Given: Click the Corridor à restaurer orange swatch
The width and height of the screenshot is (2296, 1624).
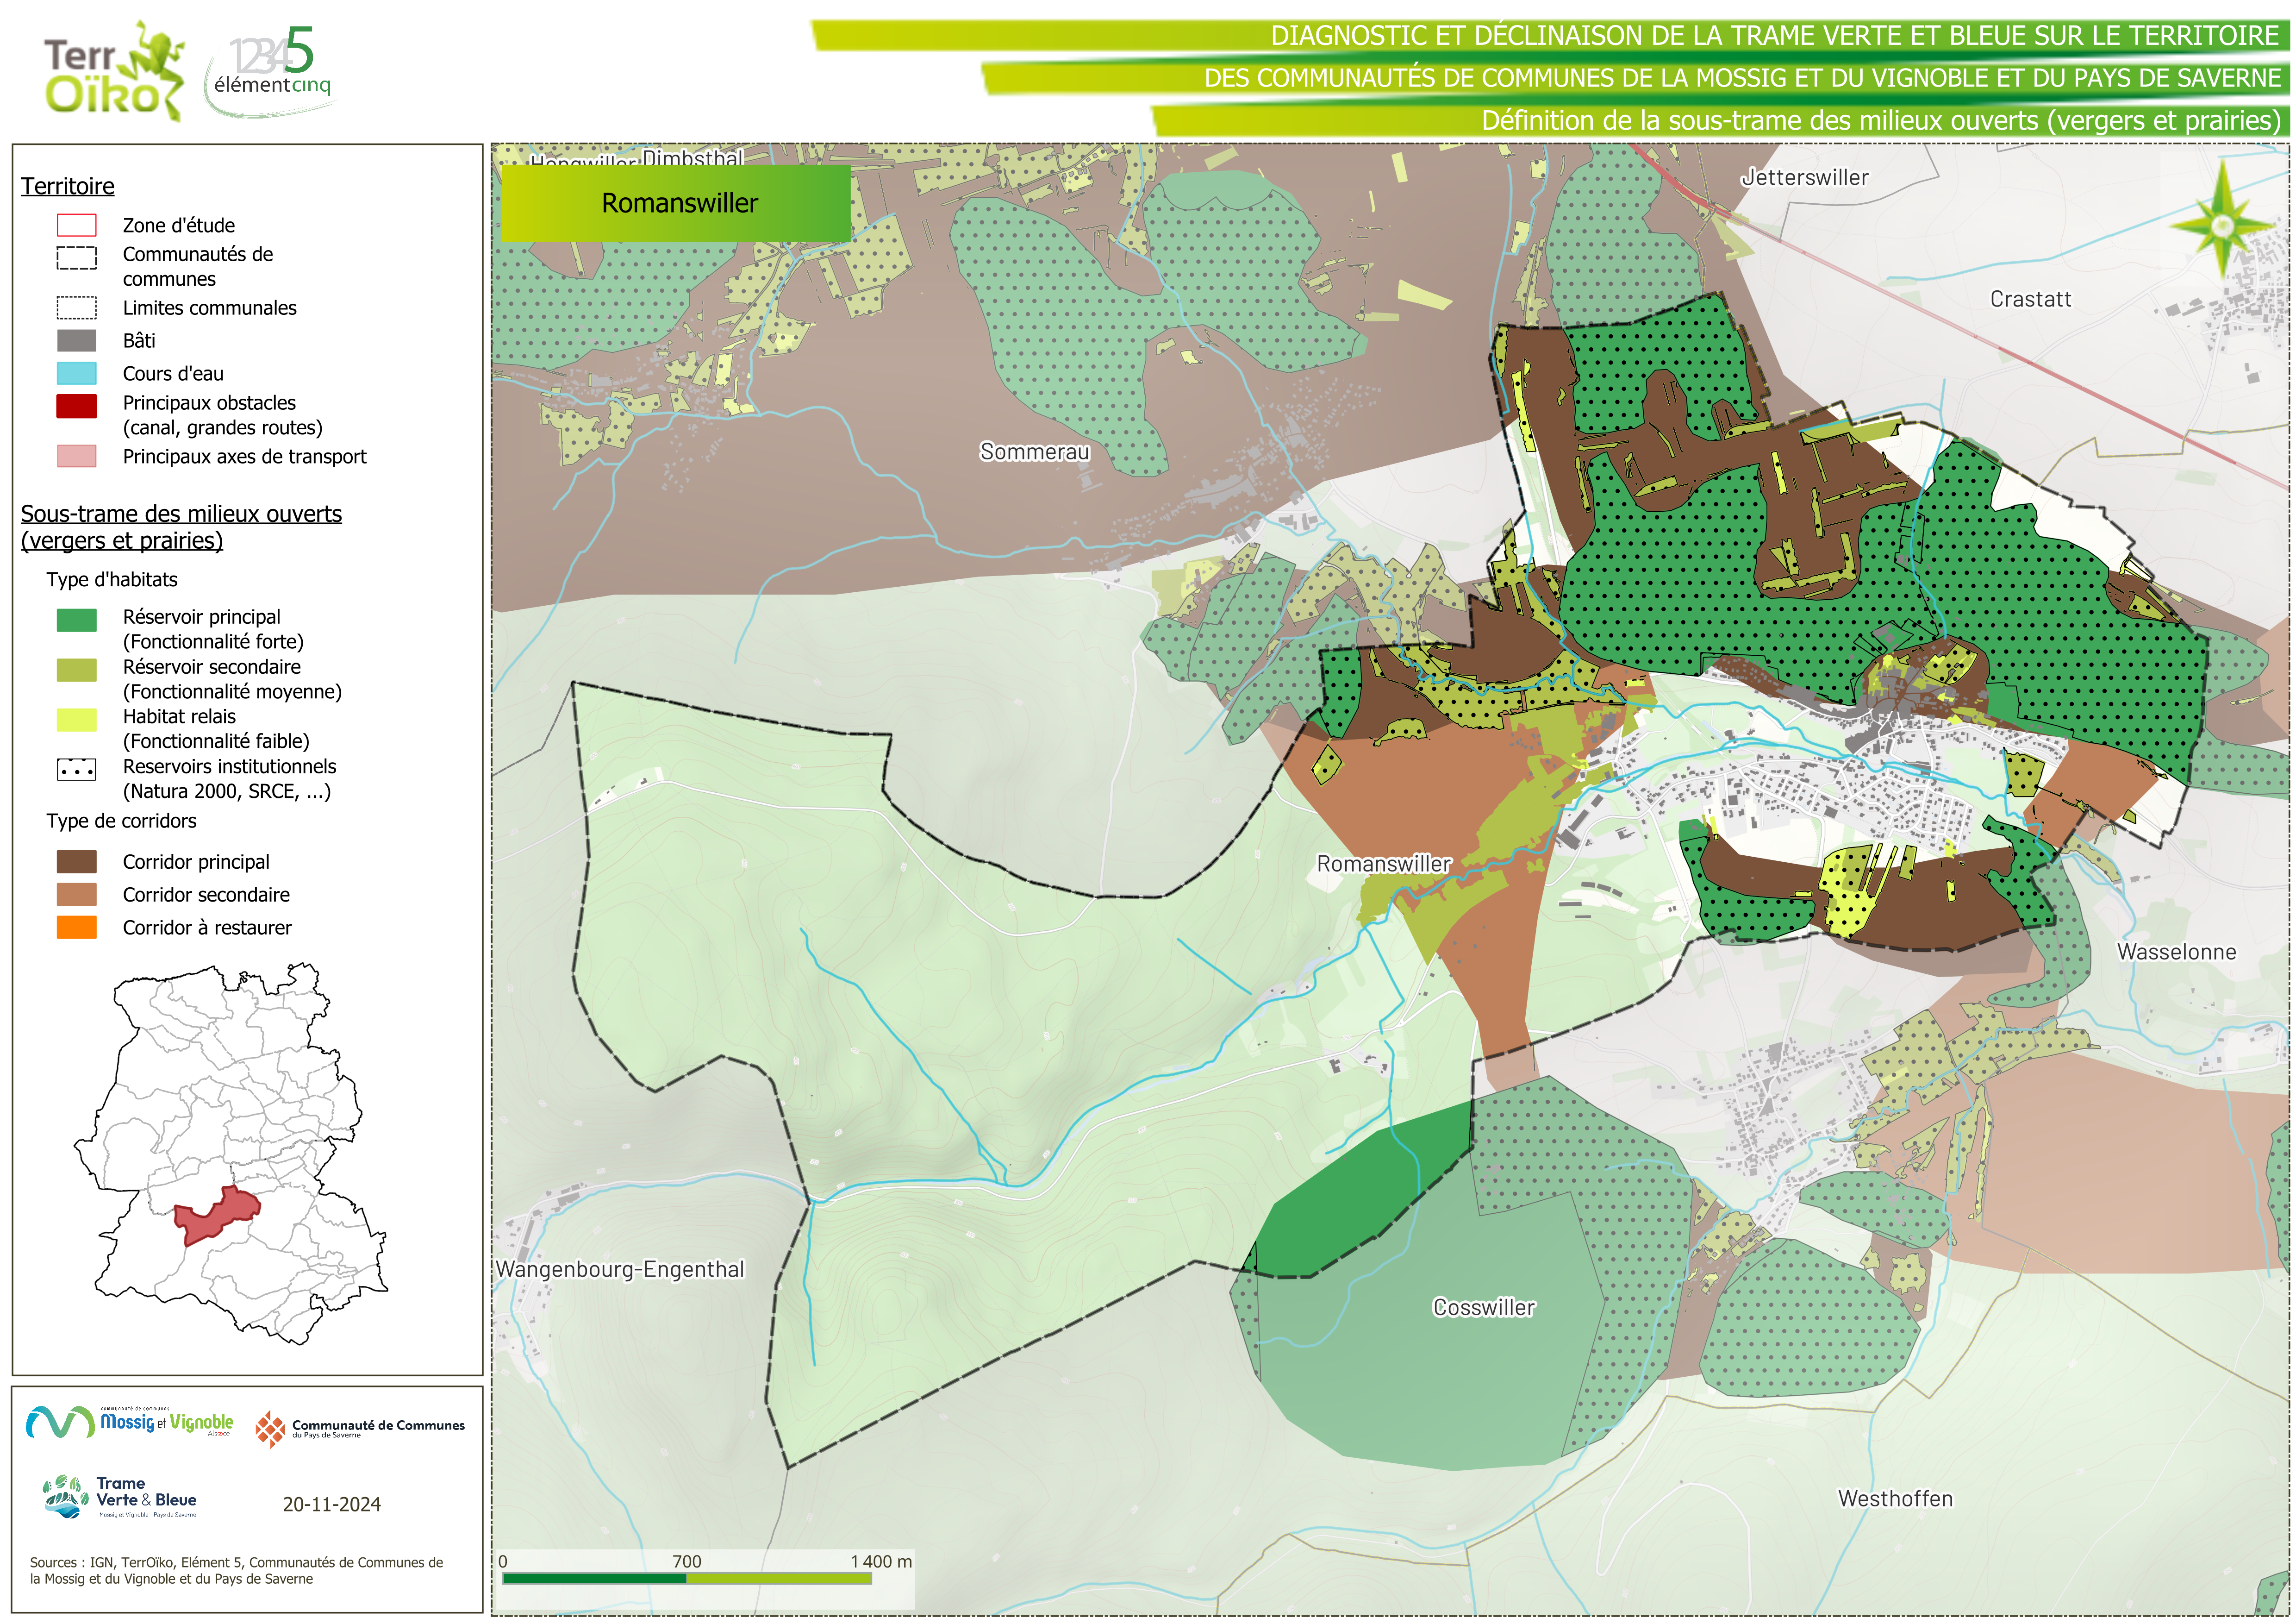Looking at the screenshot, I should coord(77,928).
